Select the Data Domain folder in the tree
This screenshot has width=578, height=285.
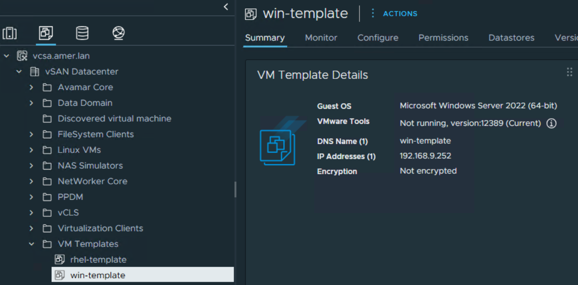tap(85, 103)
